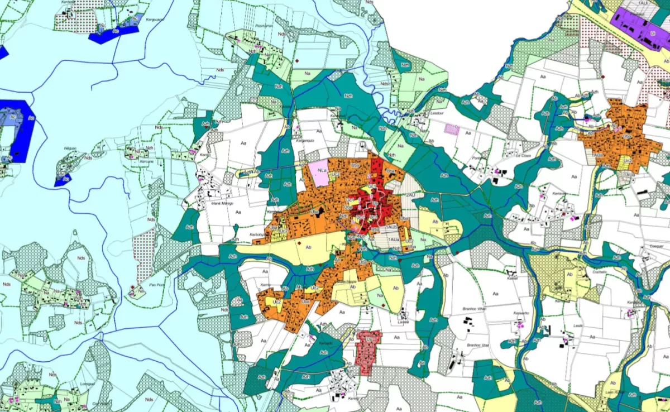Click the pink Us zone south of town

pos(368,346)
